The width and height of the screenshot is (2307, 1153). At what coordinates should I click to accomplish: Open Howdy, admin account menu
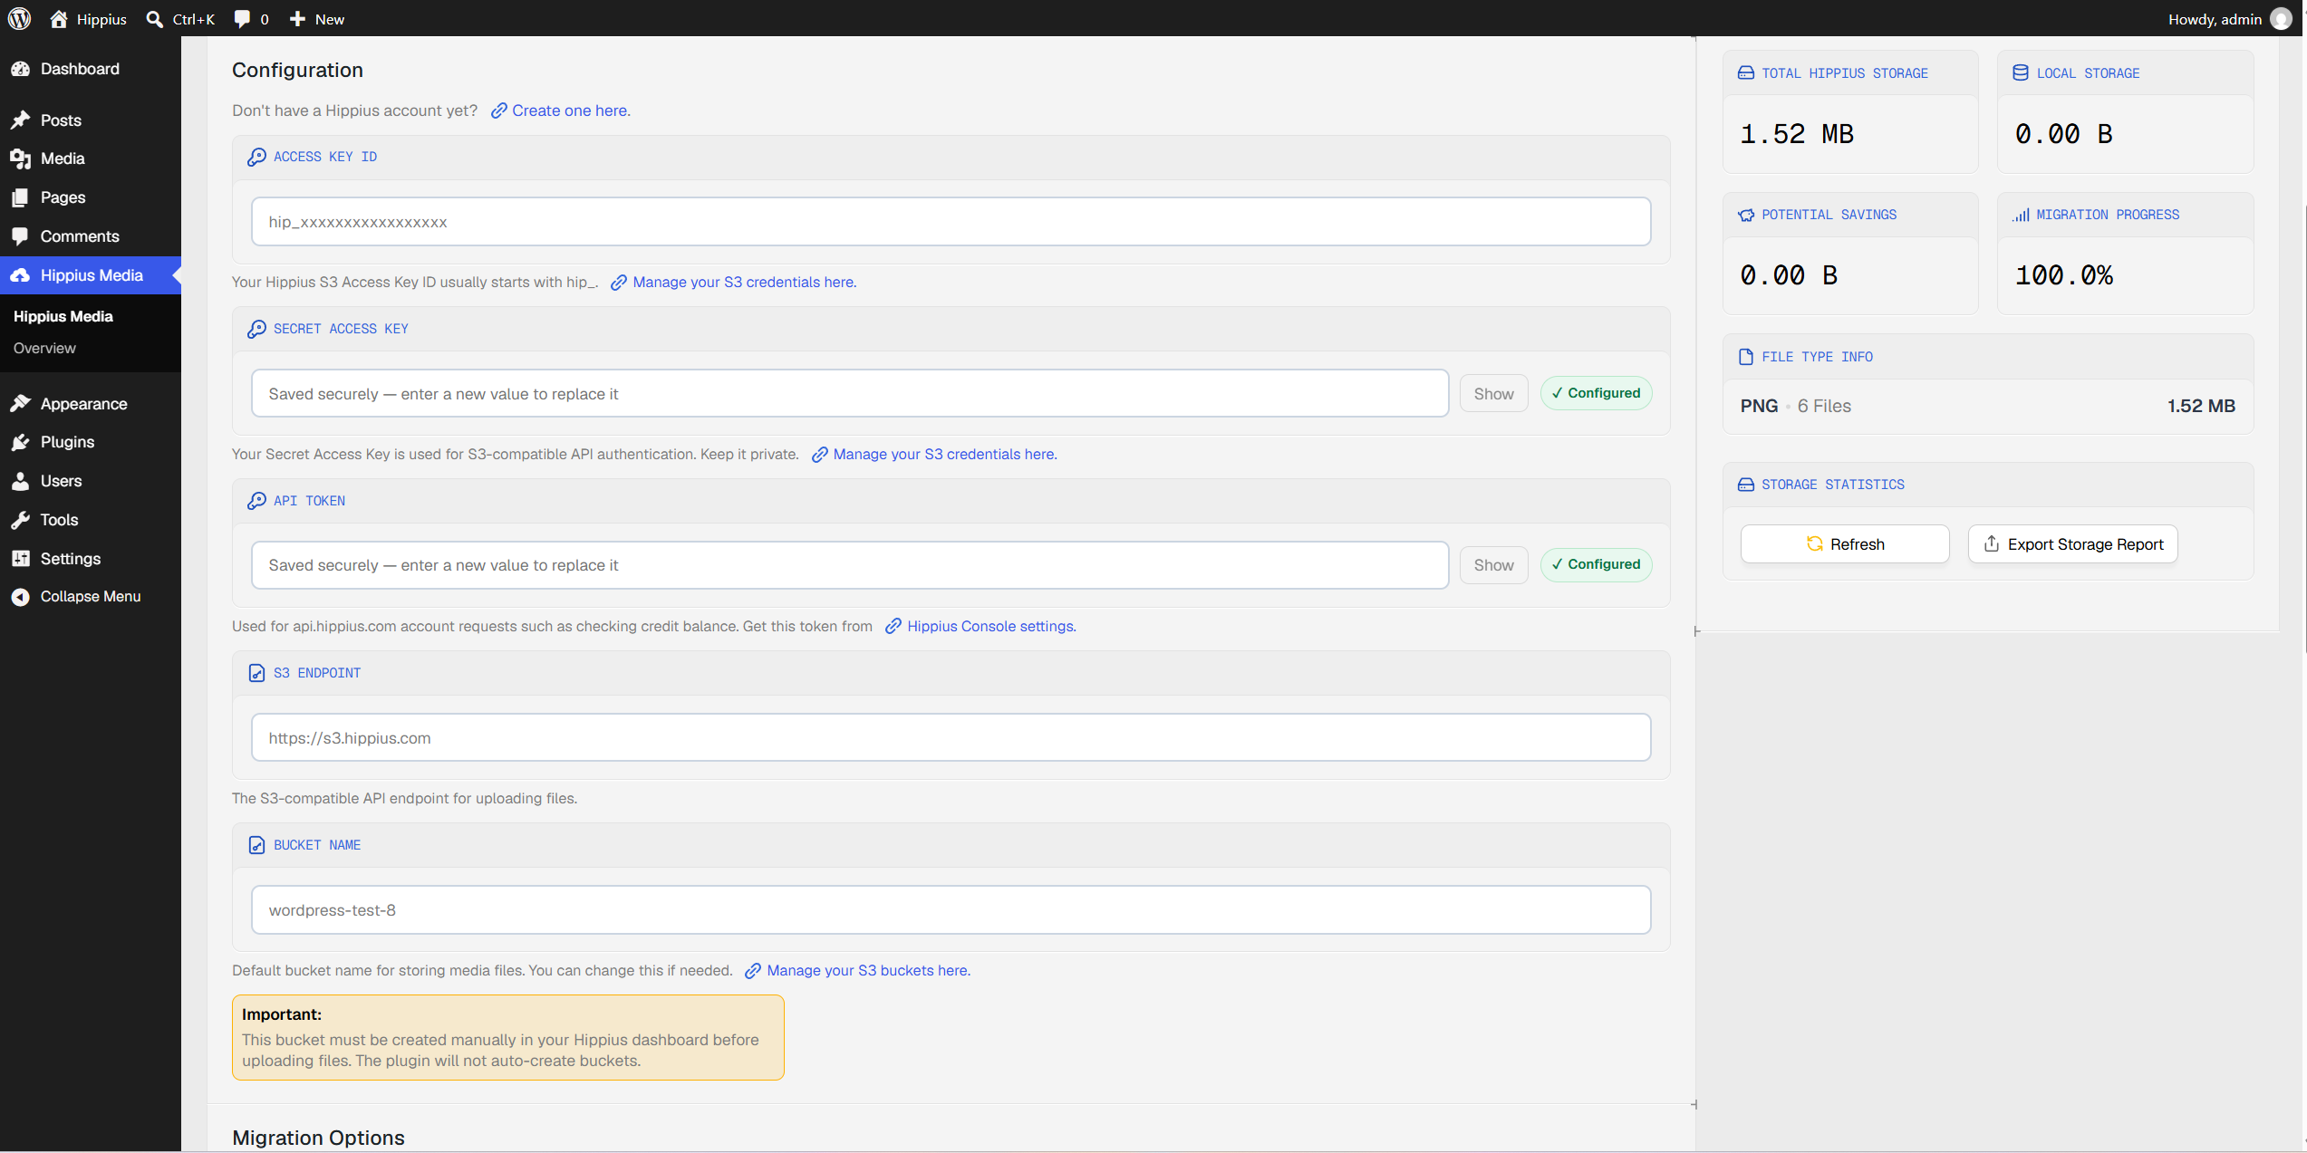coord(2229,19)
